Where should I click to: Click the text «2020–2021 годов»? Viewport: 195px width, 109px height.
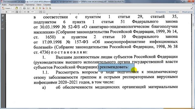74,82
